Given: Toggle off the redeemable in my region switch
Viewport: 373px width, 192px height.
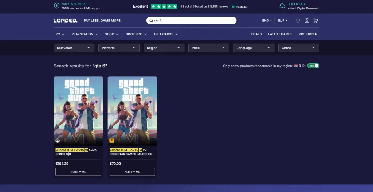Looking at the screenshot, I should coord(313,66).
